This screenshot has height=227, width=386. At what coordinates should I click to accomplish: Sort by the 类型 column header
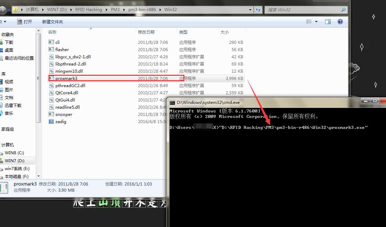pyautogui.click(x=183, y=32)
